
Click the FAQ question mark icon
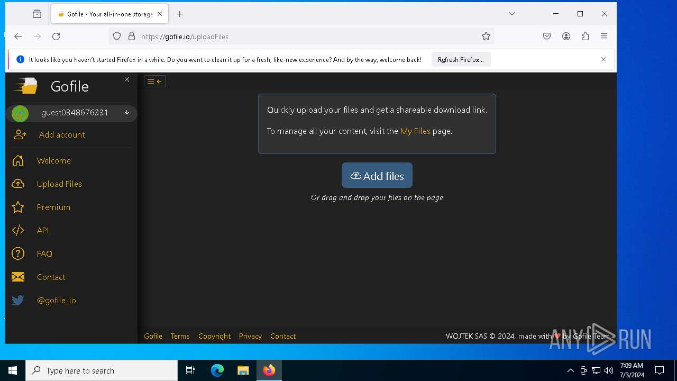tap(18, 253)
